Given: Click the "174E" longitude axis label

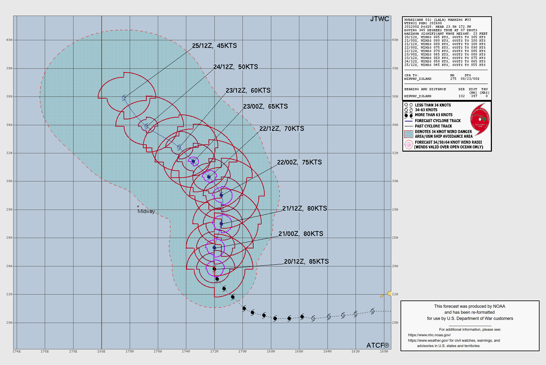Looking at the screenshot, I should pyautogui.click(x=17, y=351).
